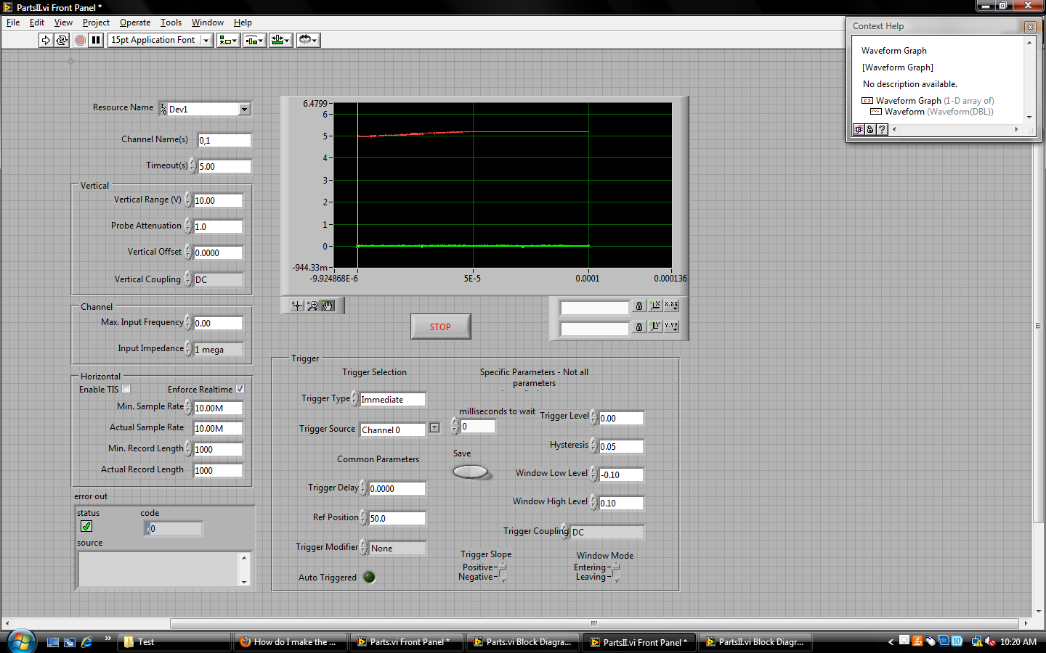Open the Align Objects toolbar menu
The image size is (1046, 653).
pos(228,40)
